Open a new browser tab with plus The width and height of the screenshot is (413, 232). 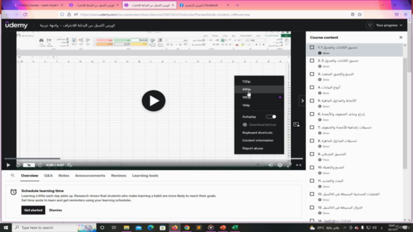237,5
